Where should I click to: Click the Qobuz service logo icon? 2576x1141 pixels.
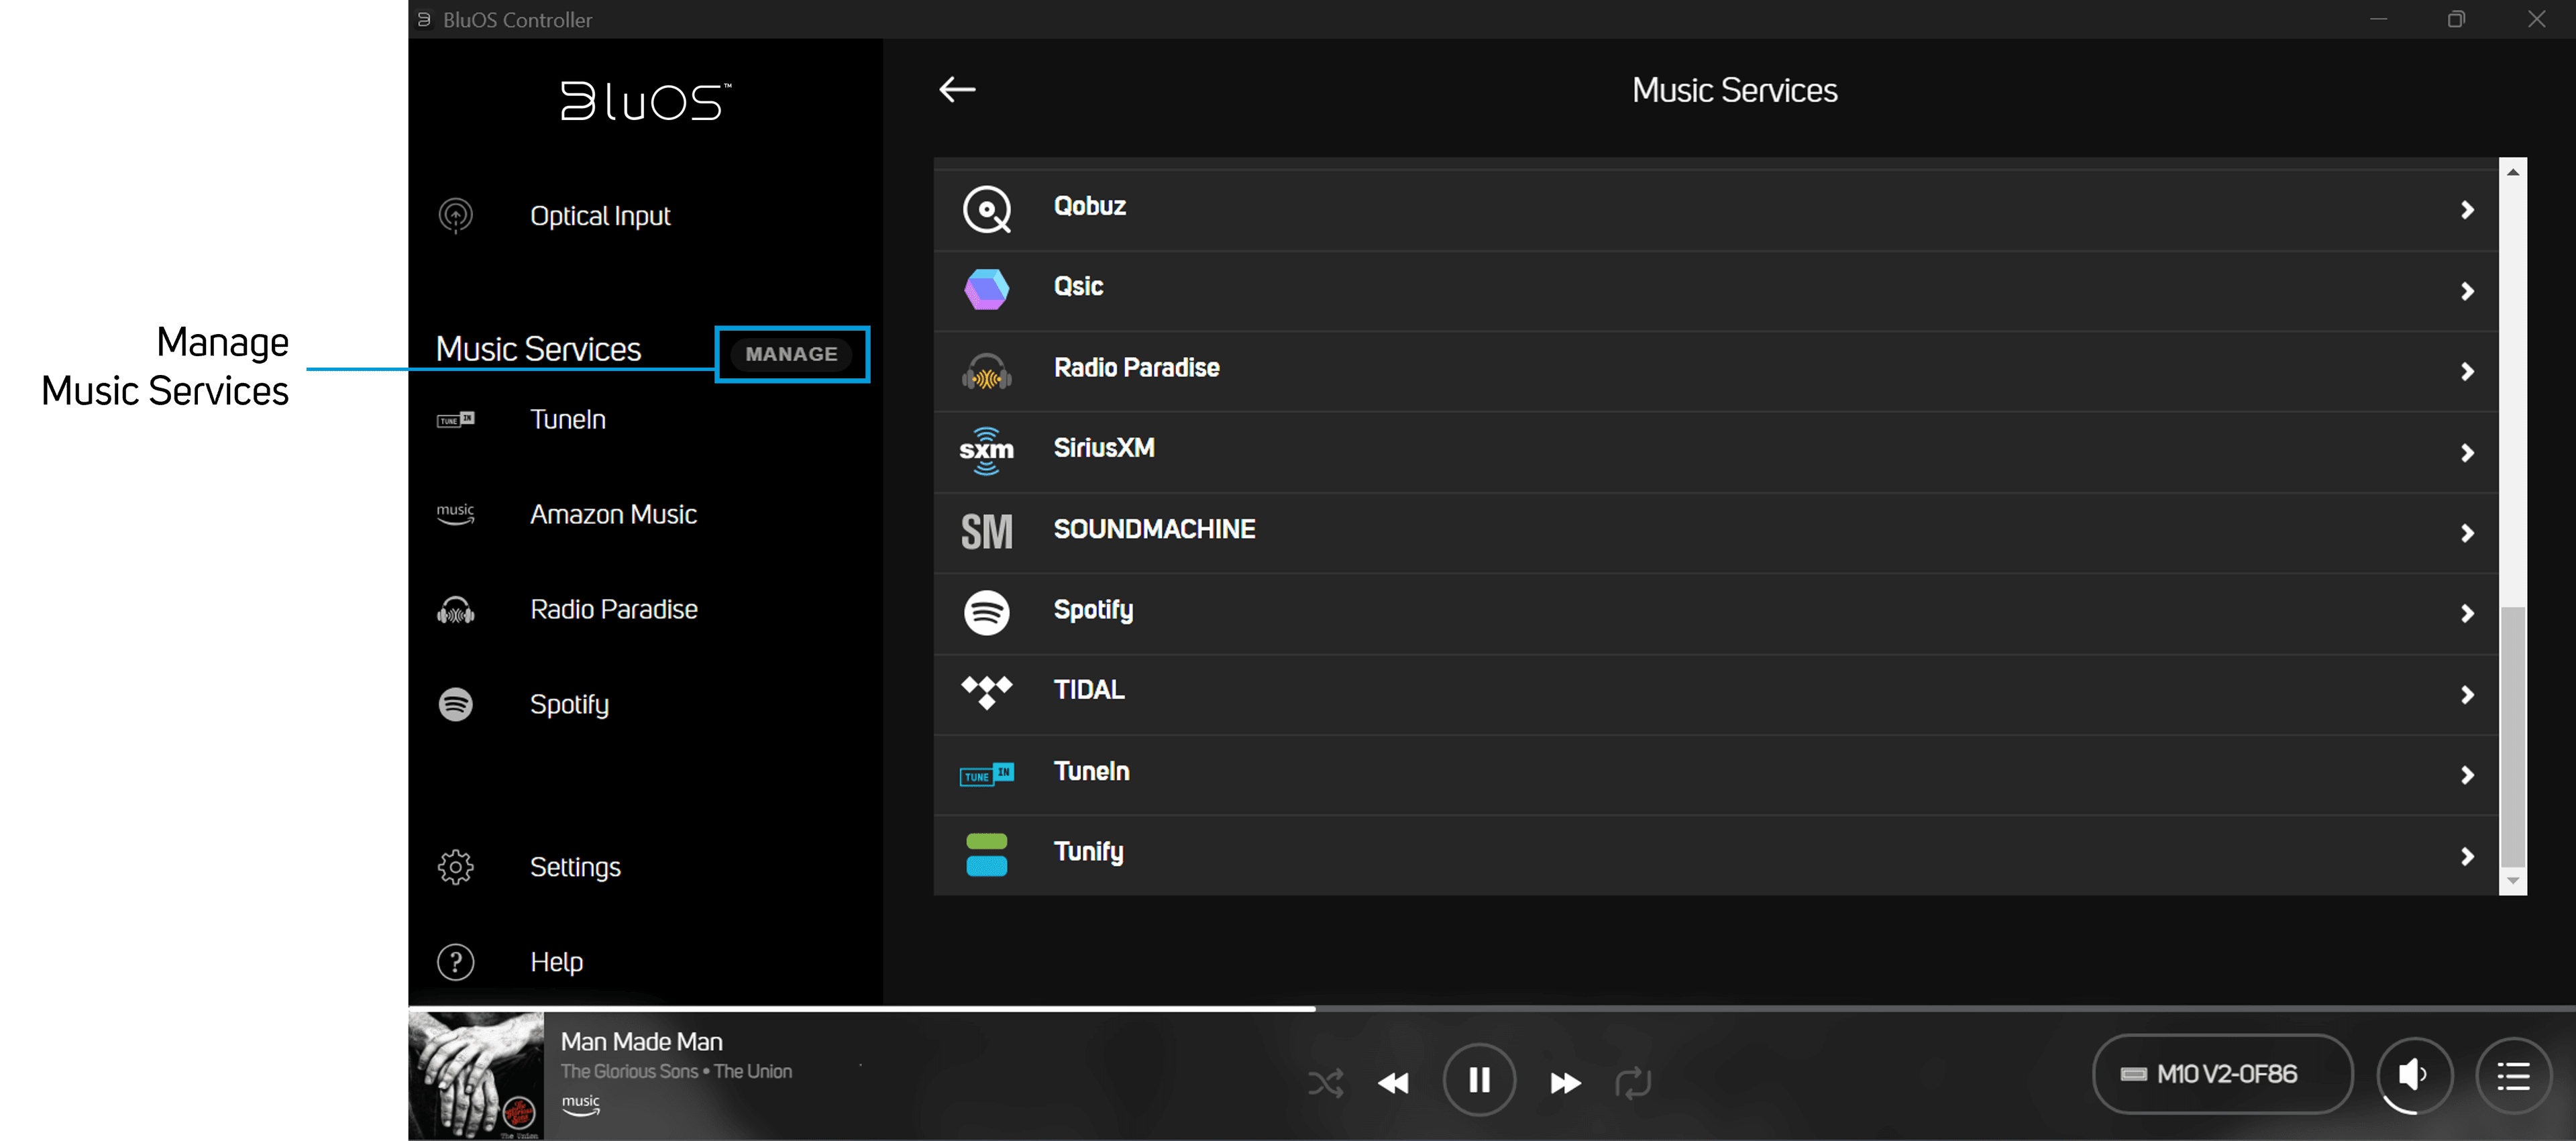(987, 209)
